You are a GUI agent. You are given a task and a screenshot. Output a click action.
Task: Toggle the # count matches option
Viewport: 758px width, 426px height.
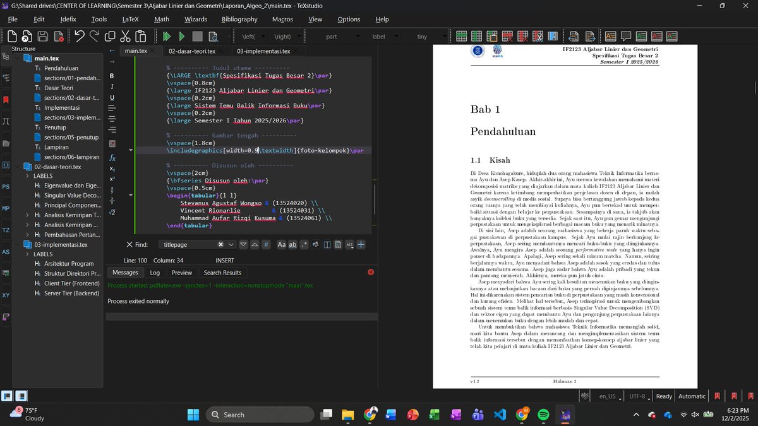tap(266, 244)
